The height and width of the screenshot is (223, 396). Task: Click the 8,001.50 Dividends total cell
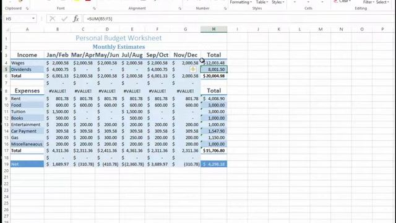214,69
